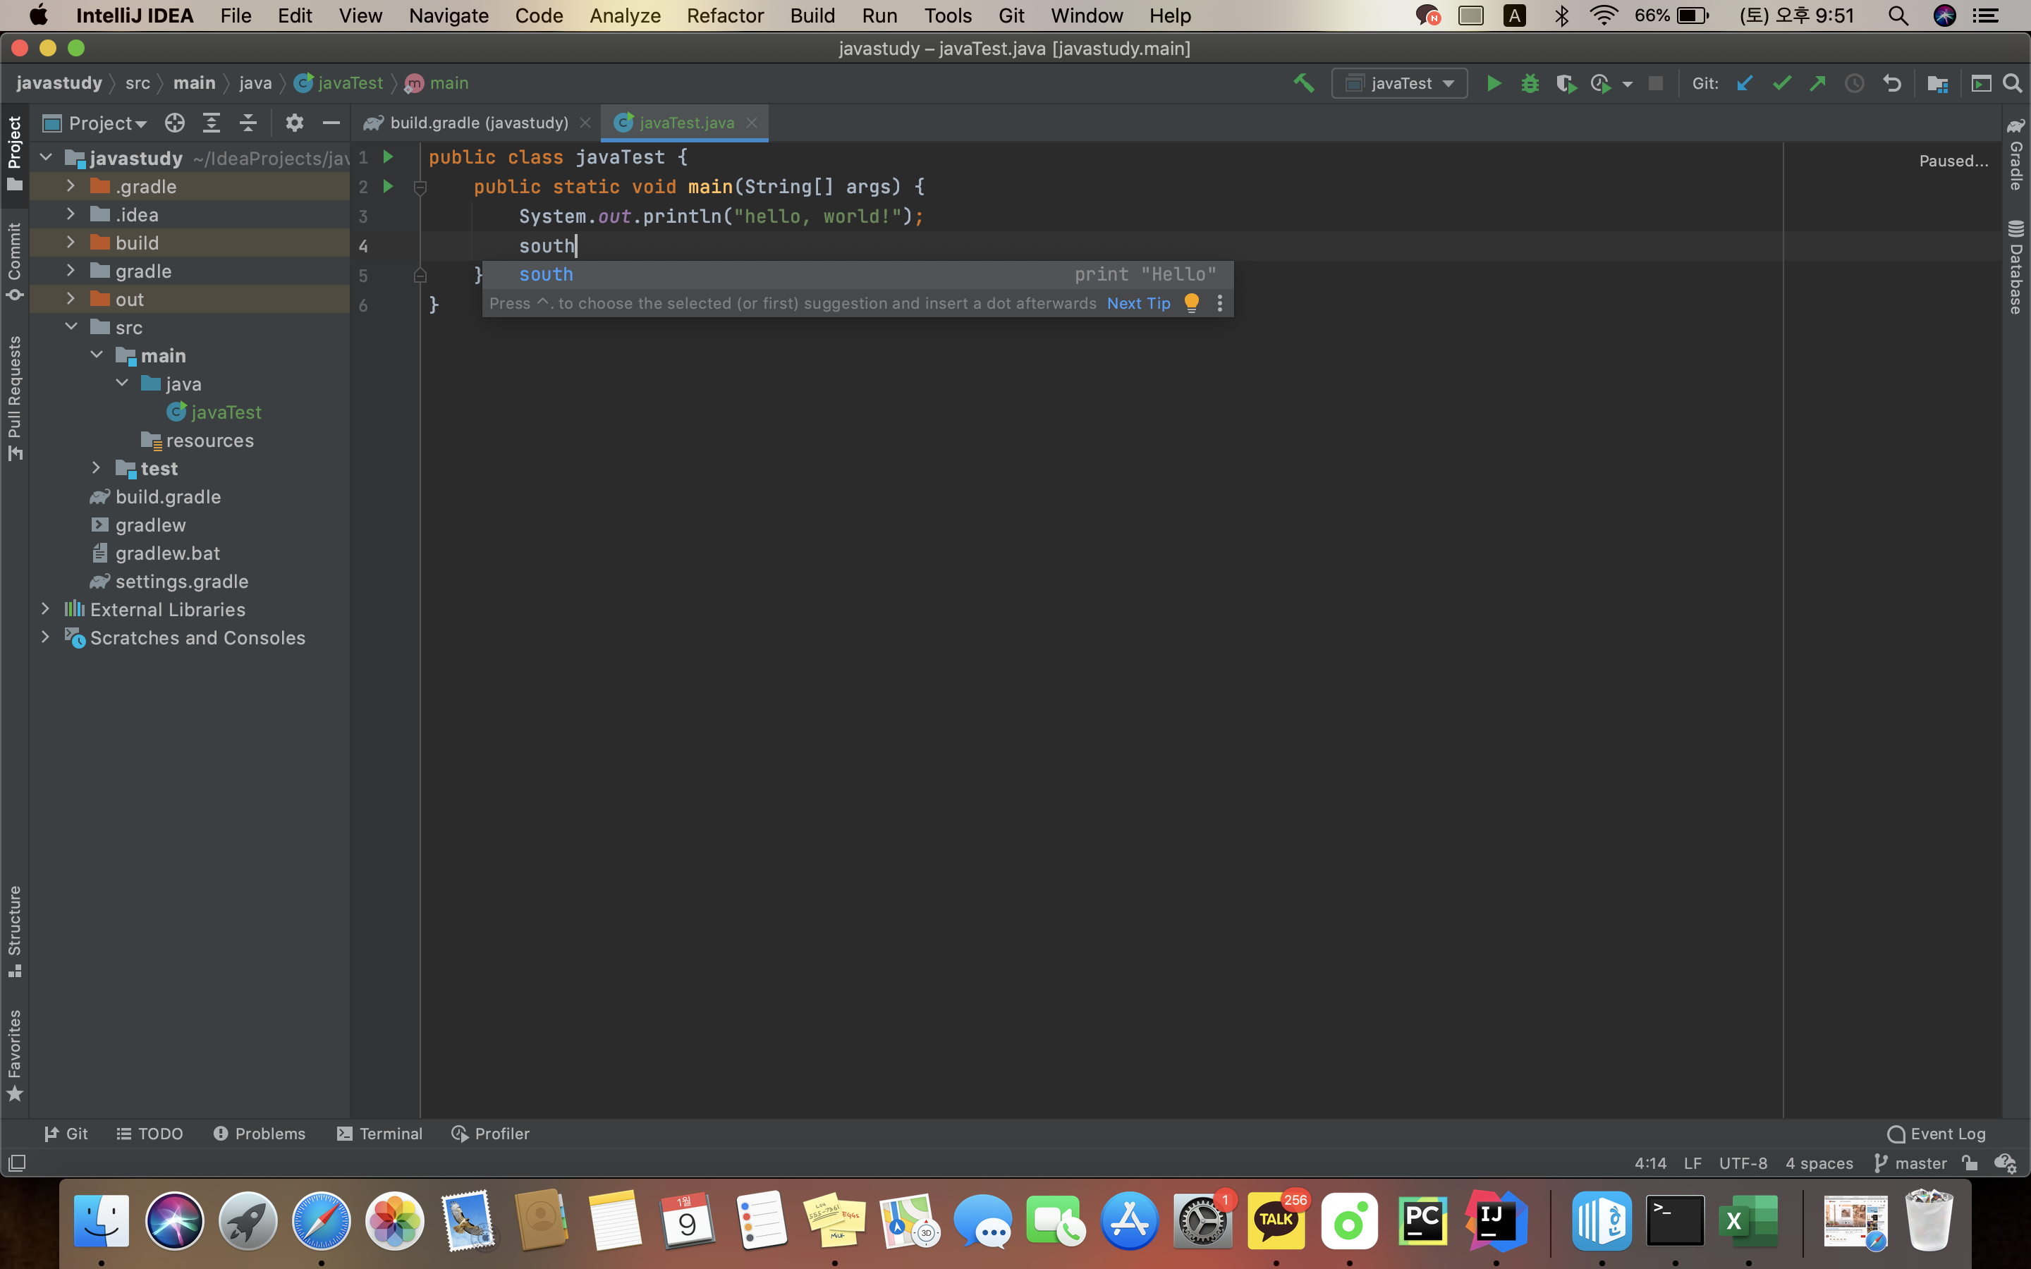Open the Analyze menu
Screen dimensions: 2031x1269
(x=624, y=16)
